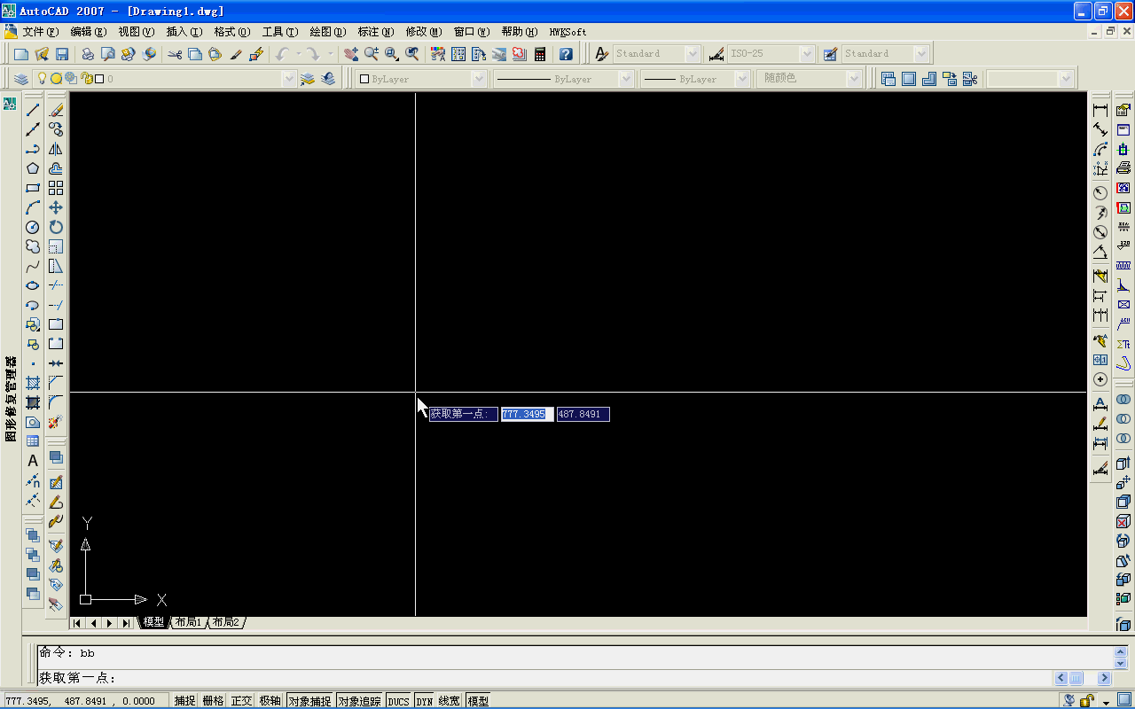Open the 视图(V) menu
Image resolution: width=1135 pixels, height=709 pixels.
click(137, 32)
